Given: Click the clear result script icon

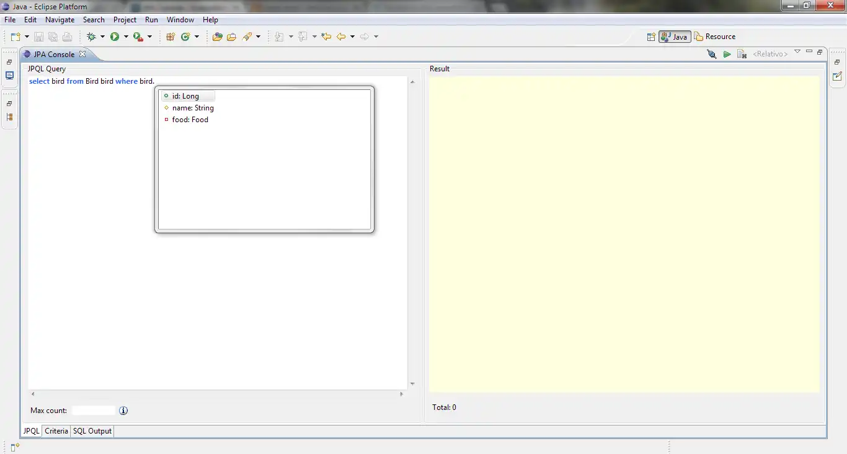Looking at the screenshot, I should 742,54.
